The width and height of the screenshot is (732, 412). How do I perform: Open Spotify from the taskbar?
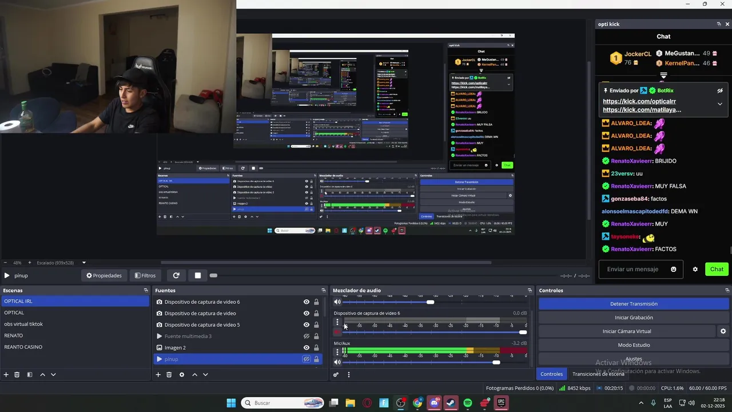coord(468,403)
